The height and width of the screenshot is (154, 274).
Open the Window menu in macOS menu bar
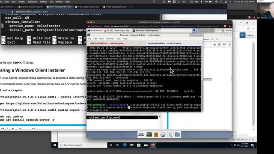pyautogui.click(x=59, y=2)
